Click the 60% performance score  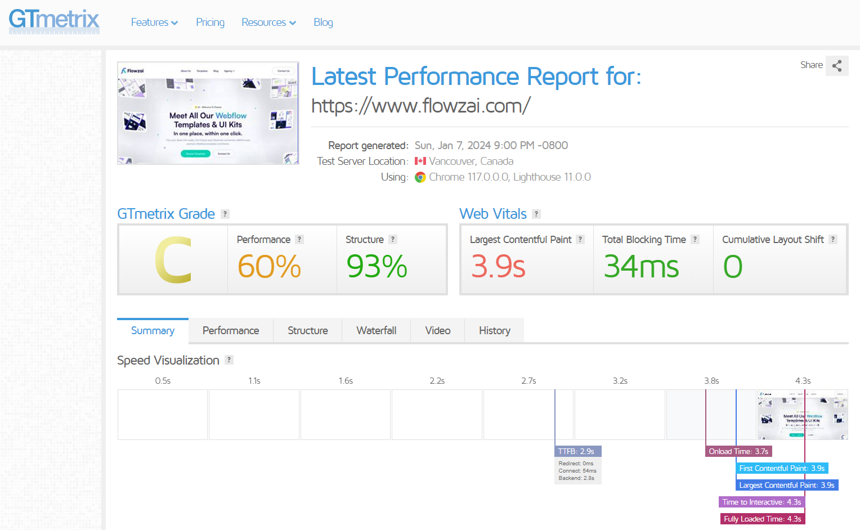tap(269, 266)
